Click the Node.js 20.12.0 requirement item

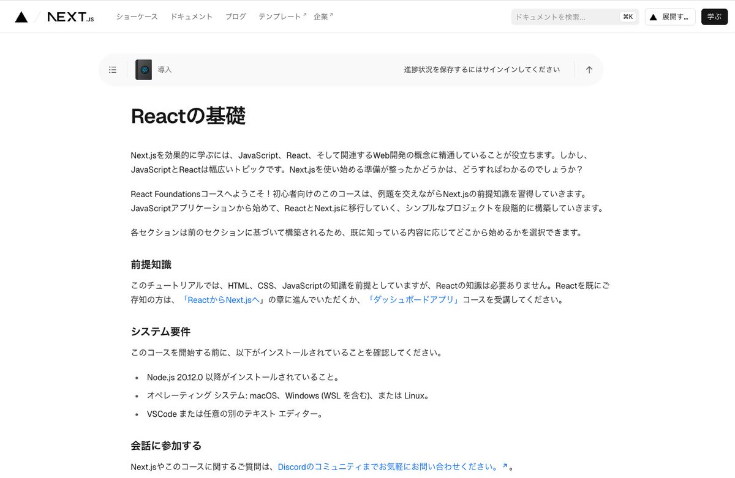tap(243, 377)
